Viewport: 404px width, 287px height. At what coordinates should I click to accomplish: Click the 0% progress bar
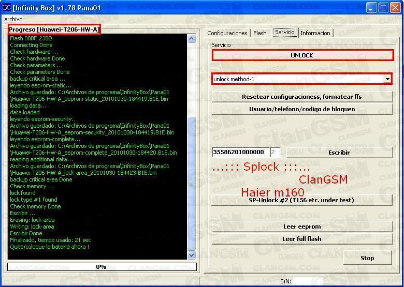point(102,267)
